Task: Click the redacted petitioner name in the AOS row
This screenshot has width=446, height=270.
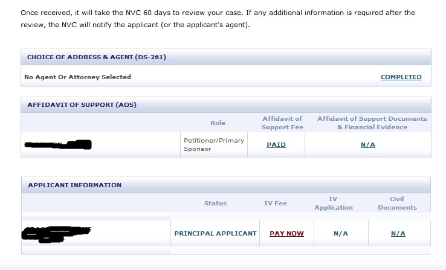Action: [x=59, y=144]
